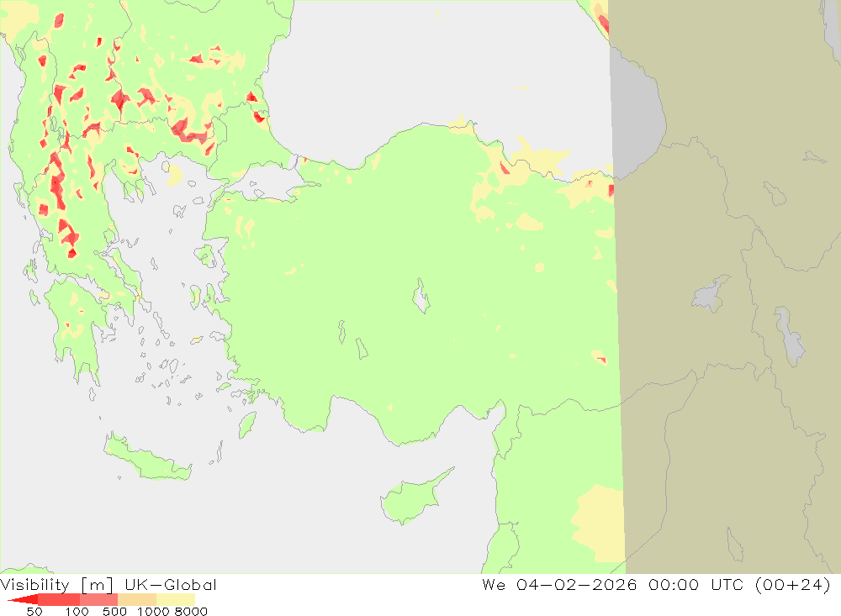Click the legend value '1000'

point(153,611)
